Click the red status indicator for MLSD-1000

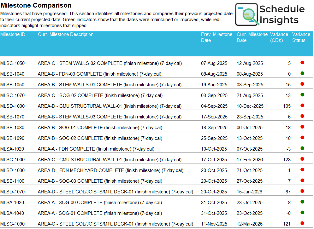(302, 106)
